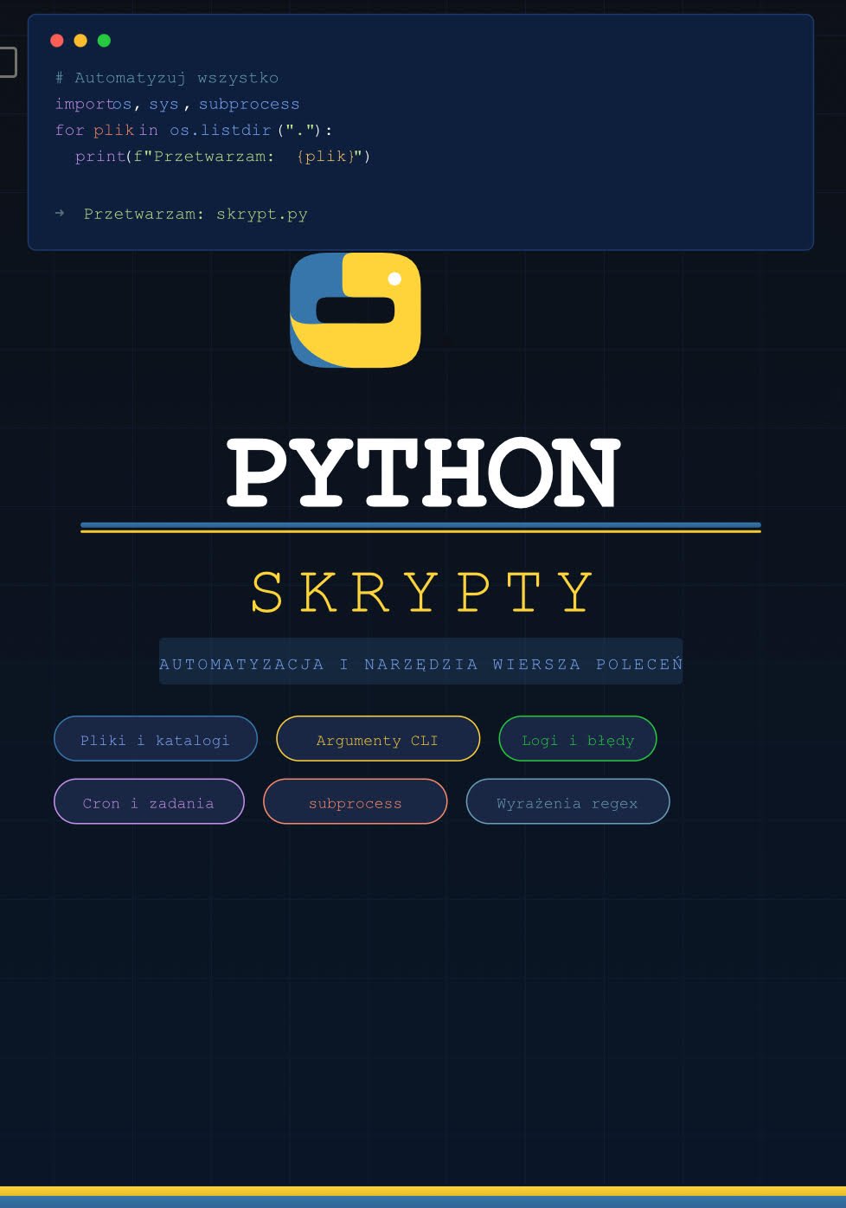Click the red dot in the code window
846x1208 pixels.
click(x=57, y=41)
